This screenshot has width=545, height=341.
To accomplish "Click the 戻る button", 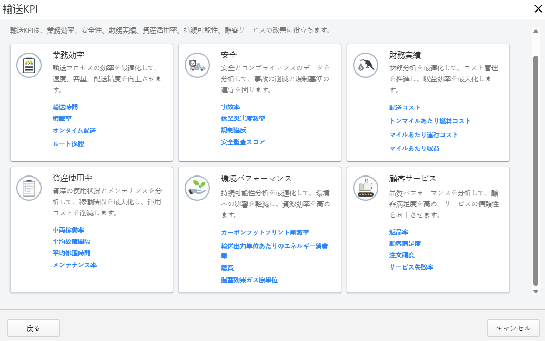I will [x=33, y=328].
